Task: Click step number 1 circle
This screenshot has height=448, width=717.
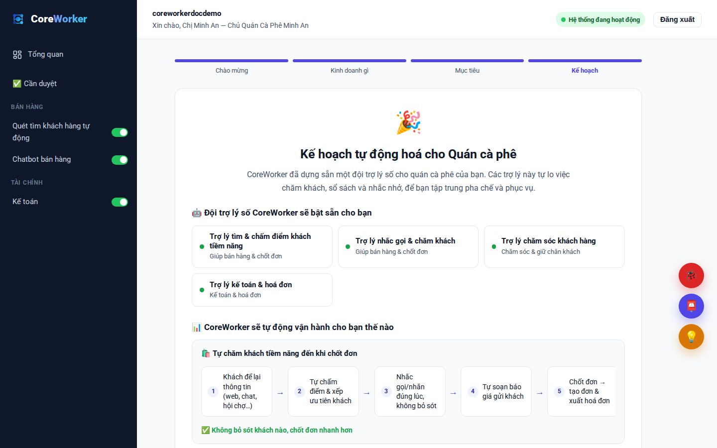Action: point(213,391)
